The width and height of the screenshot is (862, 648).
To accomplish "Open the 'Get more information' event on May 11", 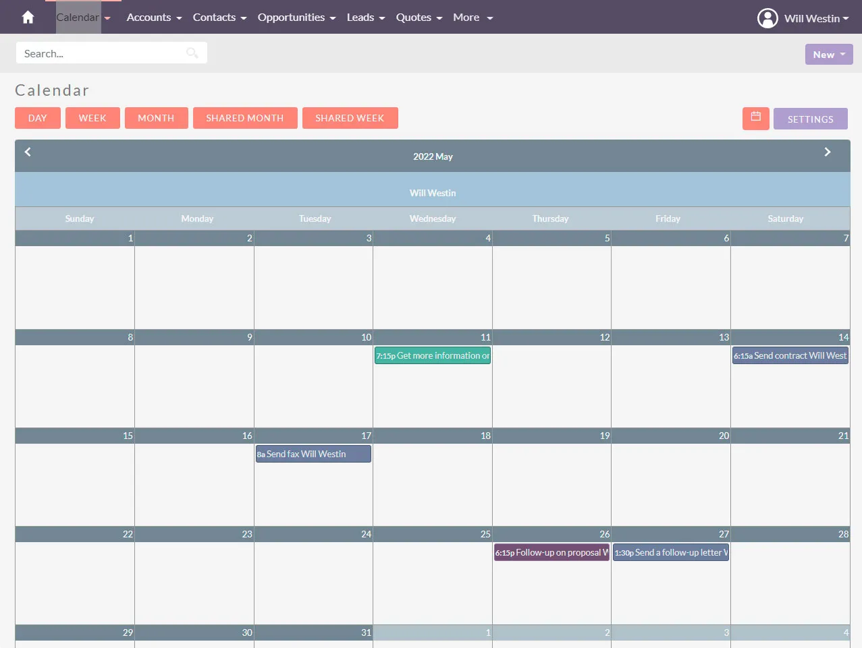I will coord(433,356).
